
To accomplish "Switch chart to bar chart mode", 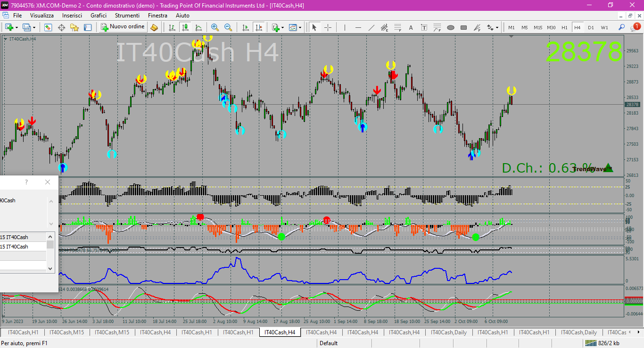I will tap(172, 27).
